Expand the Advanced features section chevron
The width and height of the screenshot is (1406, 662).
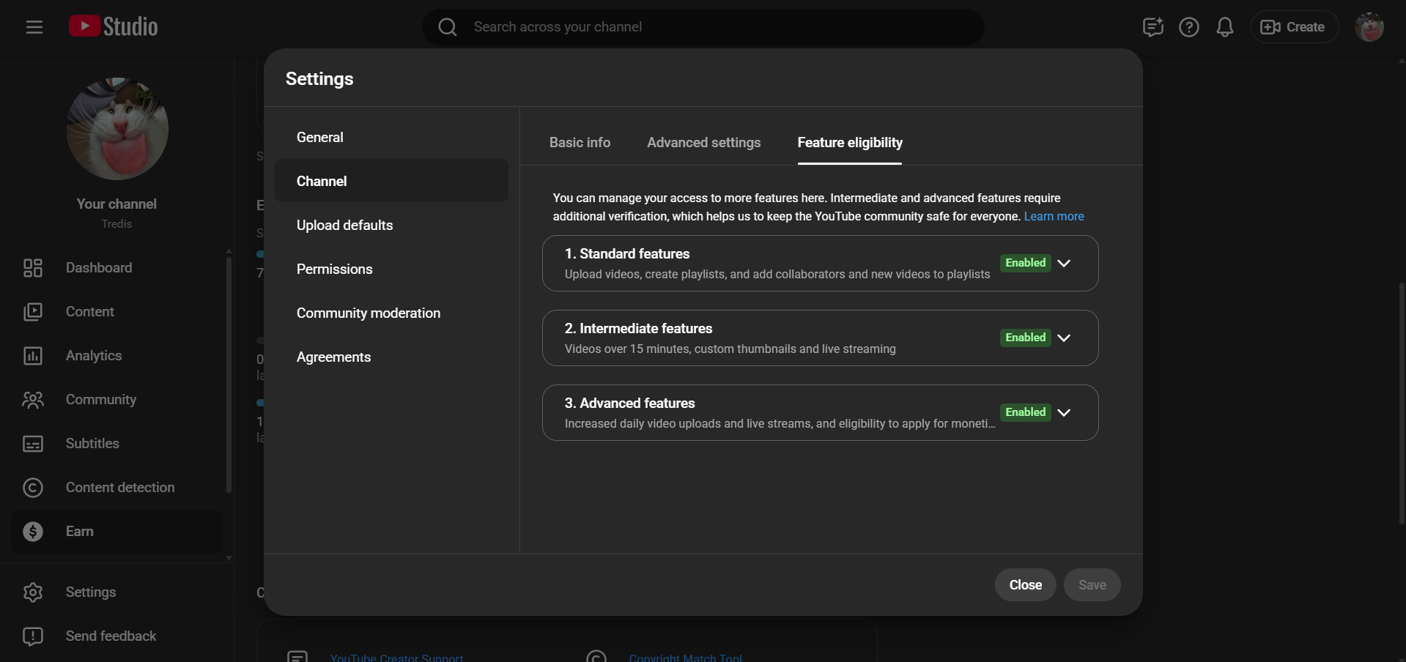[1064, 413]
